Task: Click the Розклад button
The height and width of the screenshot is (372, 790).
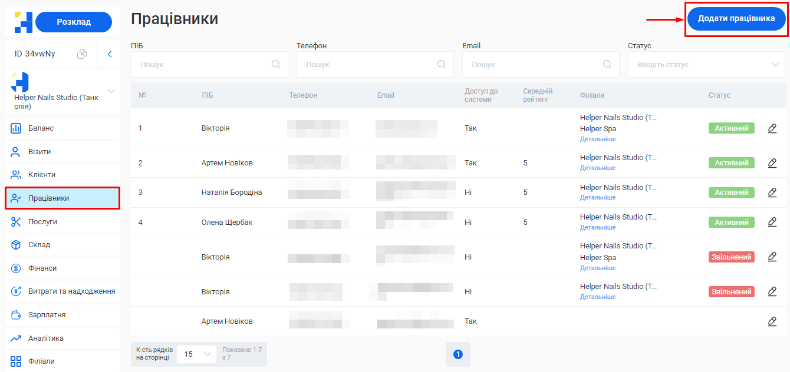Action: pos(74,22)
